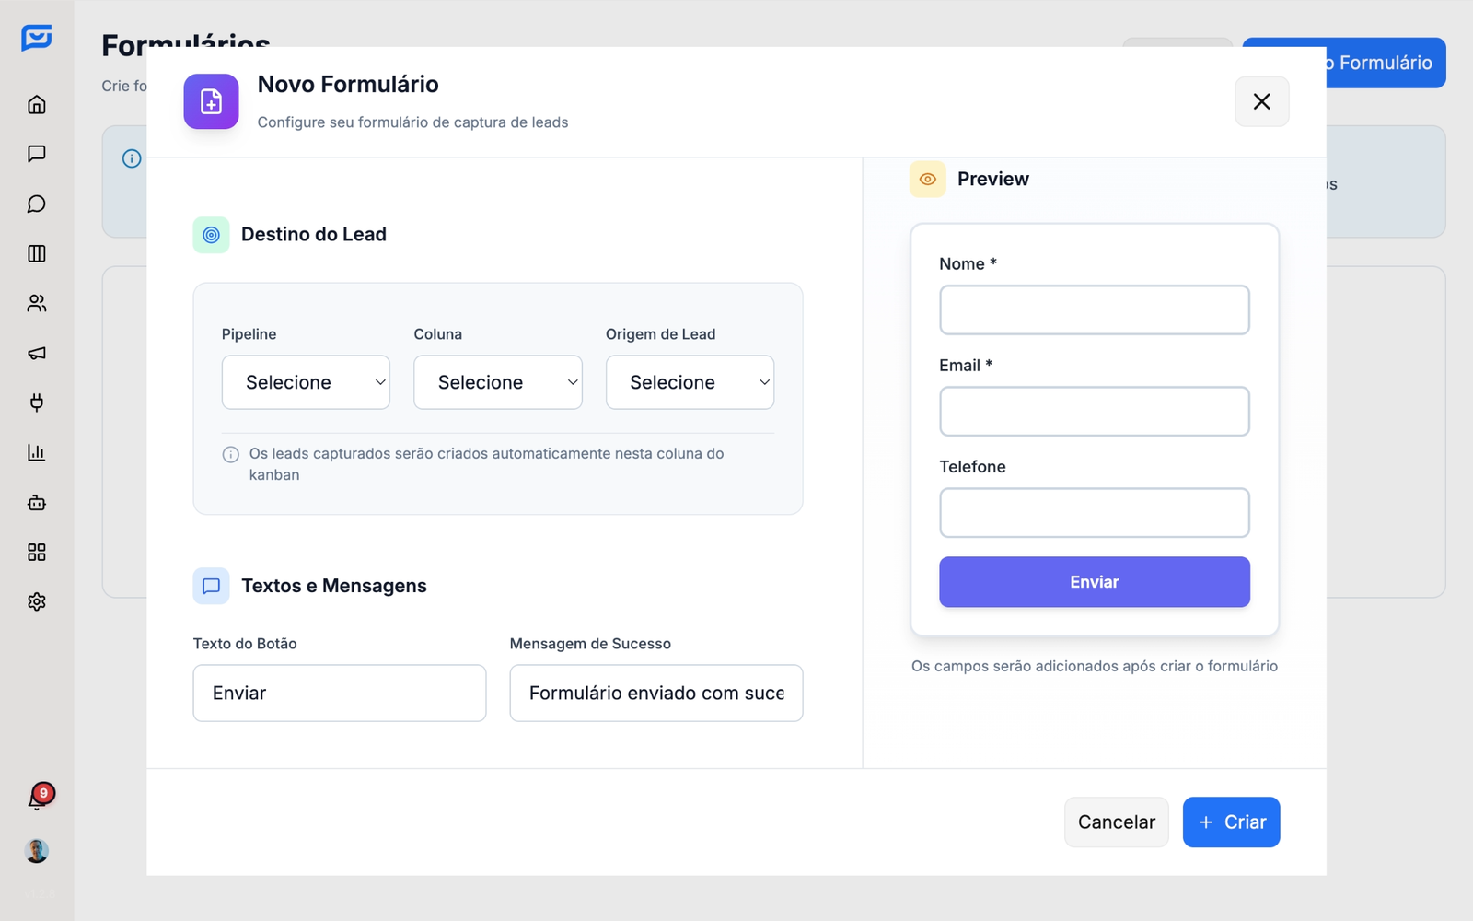Open settings gear in sidebar

[37, 601]
